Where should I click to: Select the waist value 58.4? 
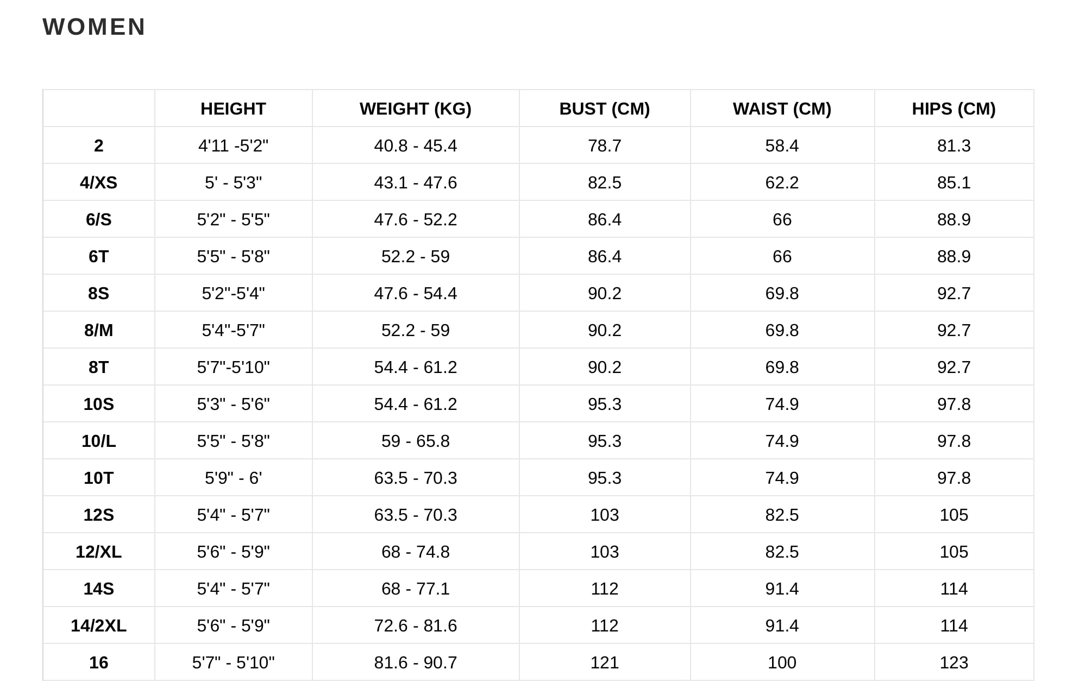click(x=782, y=146)
